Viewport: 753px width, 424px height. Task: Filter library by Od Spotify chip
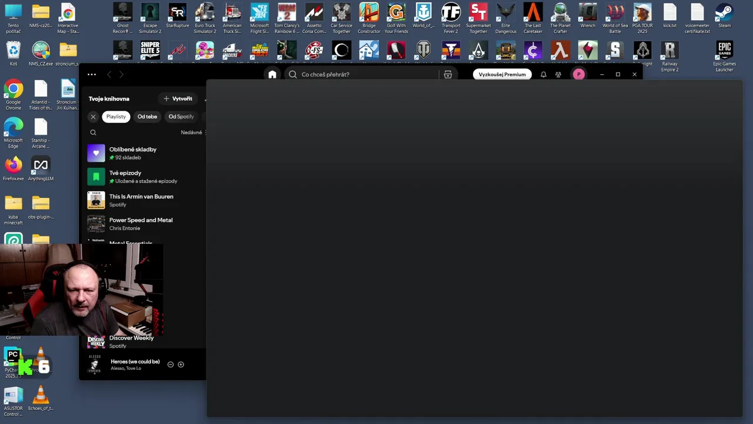(x=181, y=117)
